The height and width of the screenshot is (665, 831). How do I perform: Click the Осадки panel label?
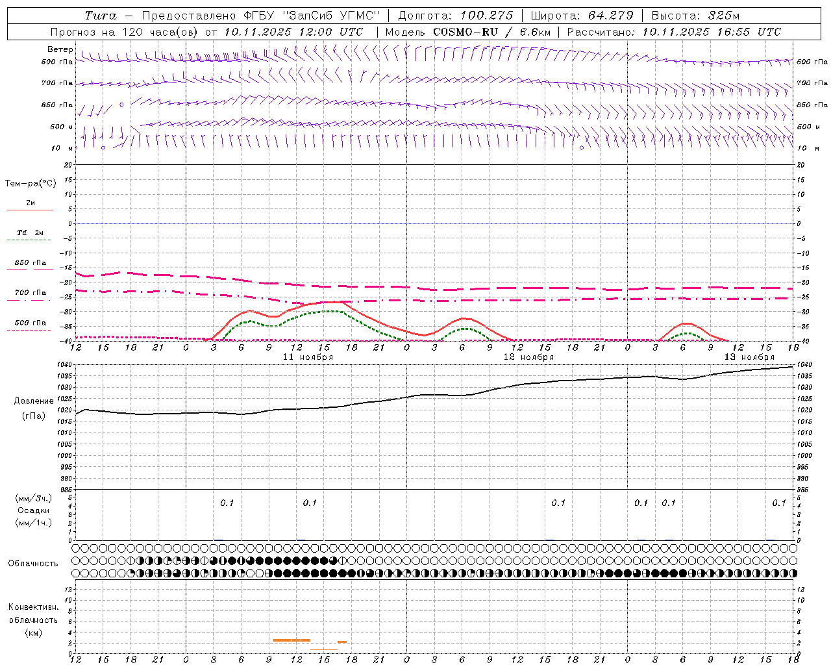click(x=33, y=510)
